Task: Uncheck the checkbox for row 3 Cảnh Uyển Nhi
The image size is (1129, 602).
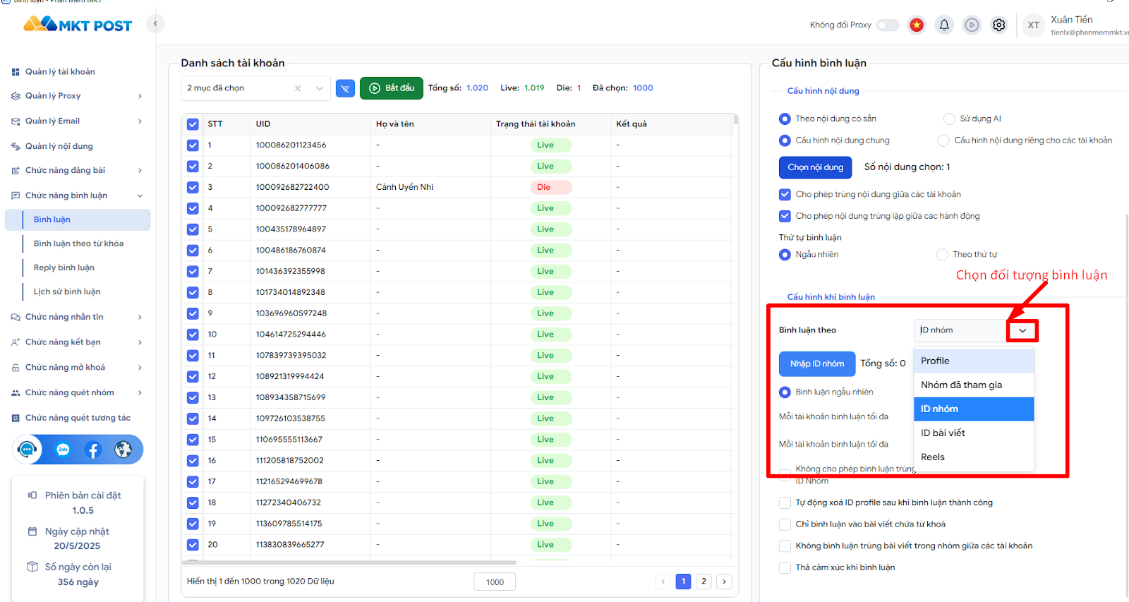Action: pos(193,188)
